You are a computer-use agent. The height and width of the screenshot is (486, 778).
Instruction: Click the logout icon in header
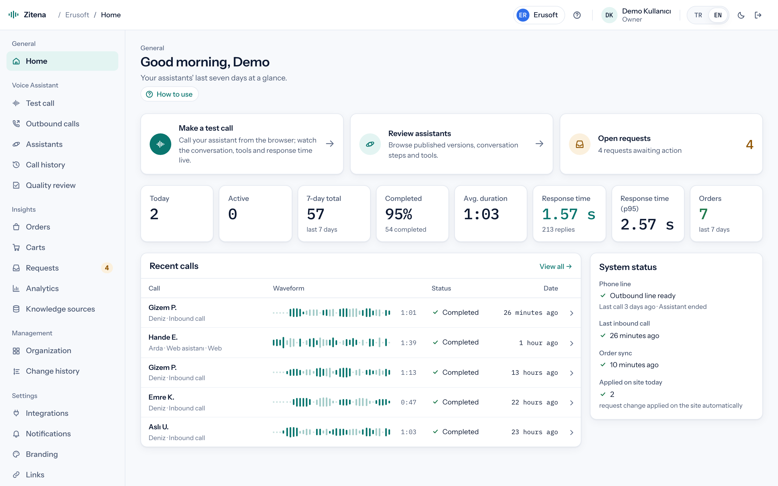click(x=758, y=15)
